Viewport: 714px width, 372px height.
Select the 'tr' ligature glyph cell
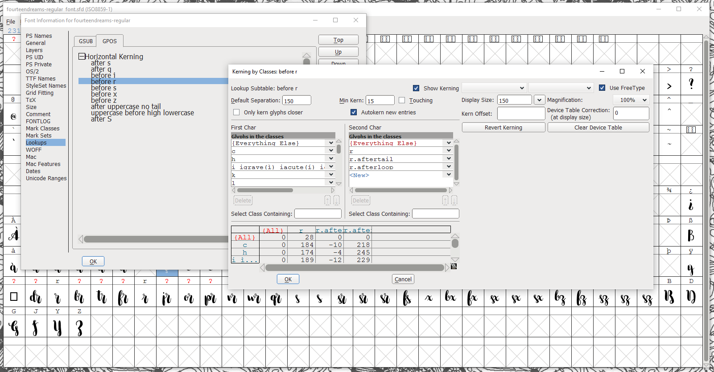click(x=101, y=297)
